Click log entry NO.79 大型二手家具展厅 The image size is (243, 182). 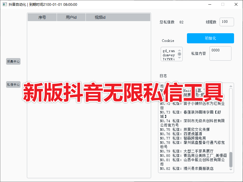pos(187,151)
